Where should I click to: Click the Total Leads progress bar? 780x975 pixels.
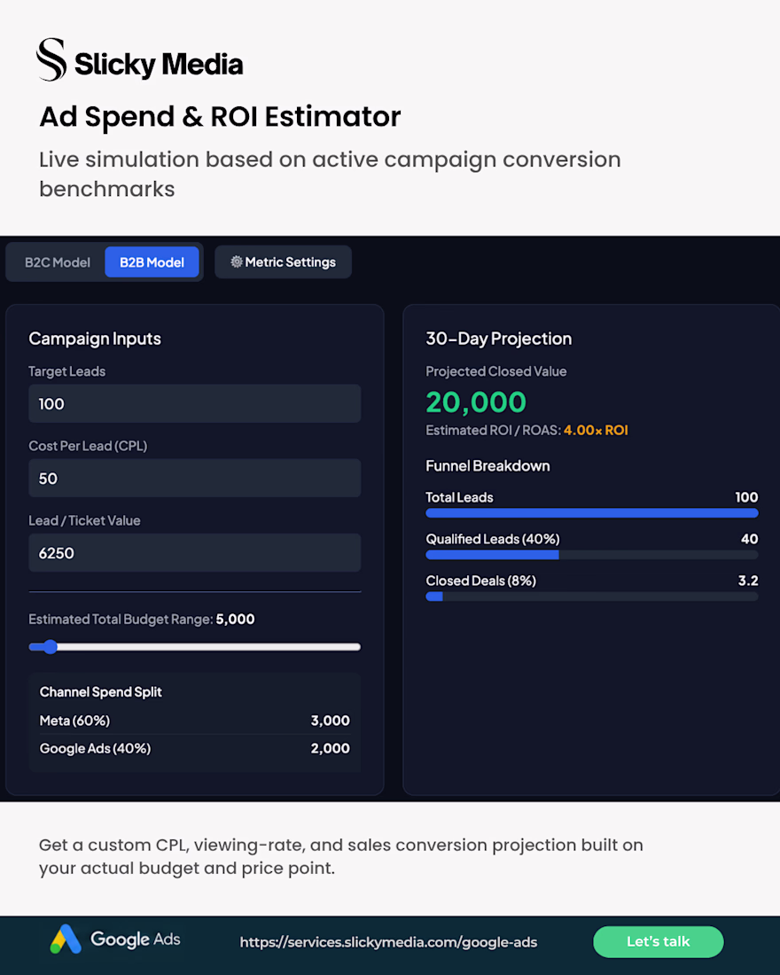tap(591, 513)
